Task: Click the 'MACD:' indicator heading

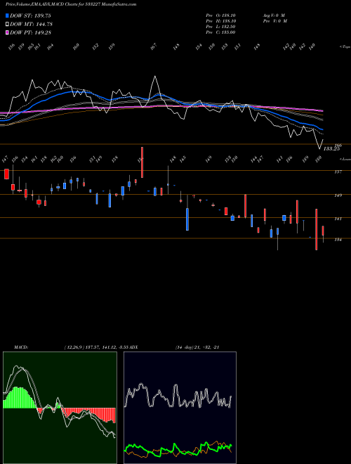Action: pyautogui.click(x=21, y=347)
